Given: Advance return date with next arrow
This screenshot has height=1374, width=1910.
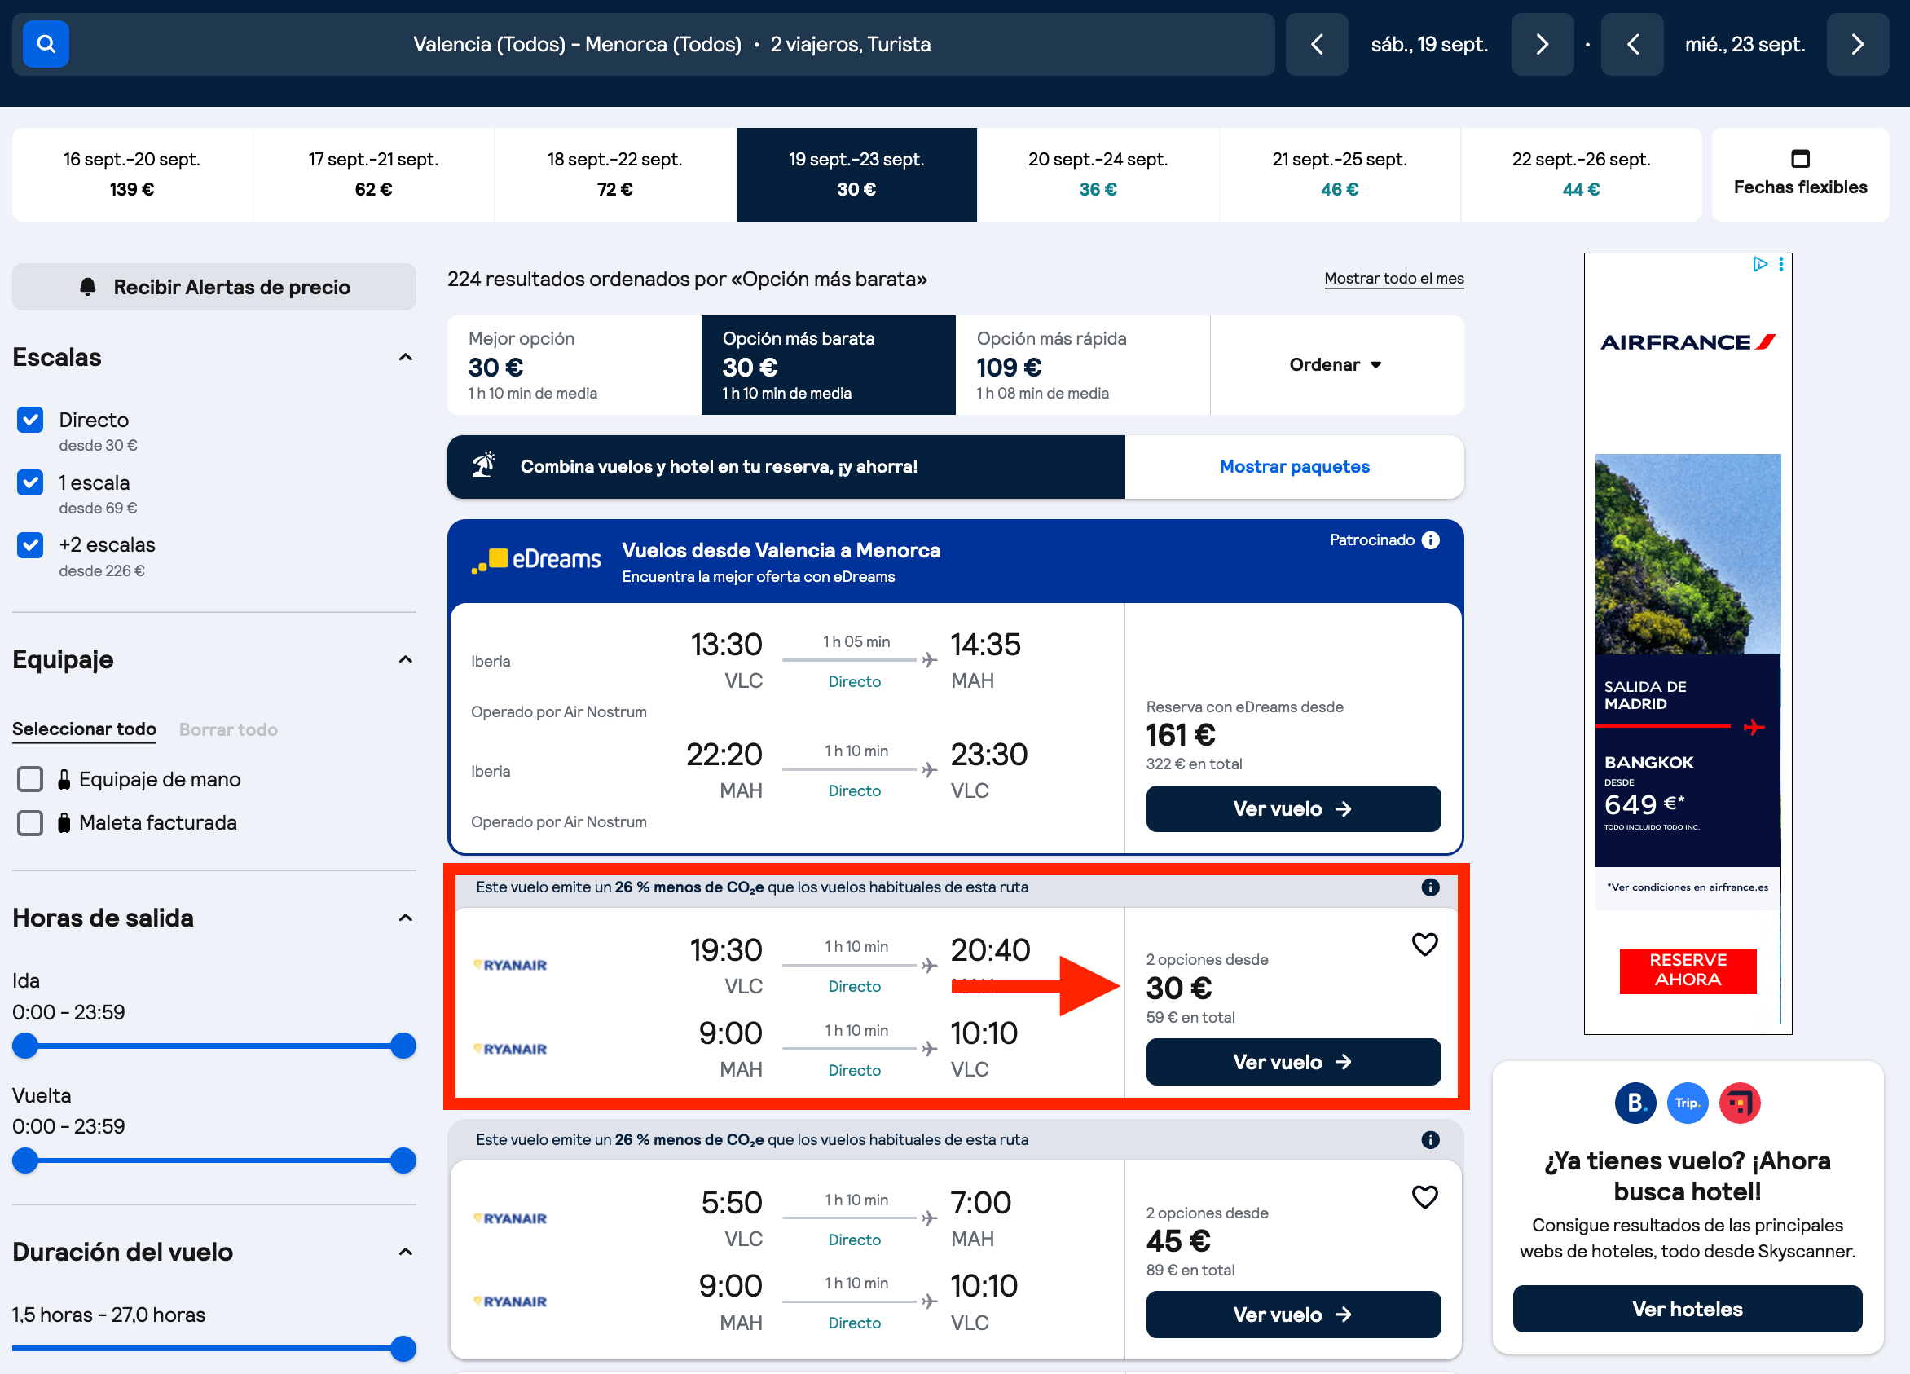Looking at the screenshot, I should point(1857,44).
